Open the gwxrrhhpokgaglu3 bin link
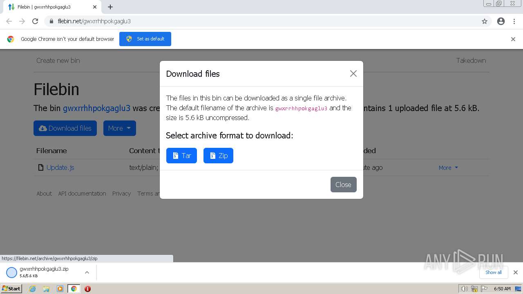The height and width of the screenshot is (294, 523). tap(96, 108)
